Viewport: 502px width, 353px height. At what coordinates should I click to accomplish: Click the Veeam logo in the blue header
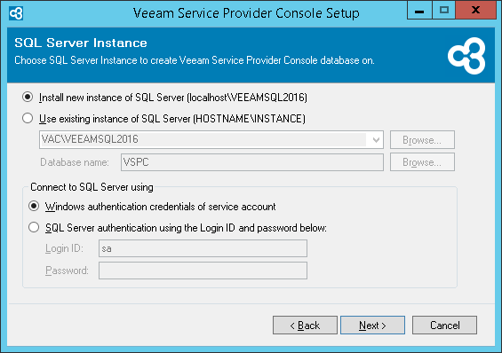click(466, 56)
